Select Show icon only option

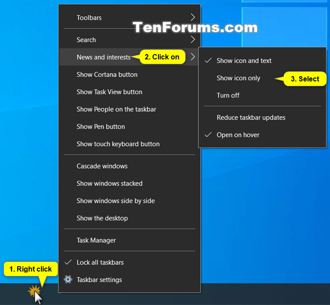[262, 78]
